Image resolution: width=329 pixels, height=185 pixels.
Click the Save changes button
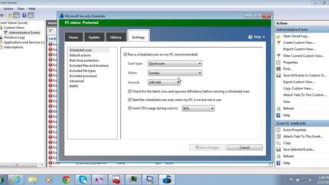coord(207,147)
